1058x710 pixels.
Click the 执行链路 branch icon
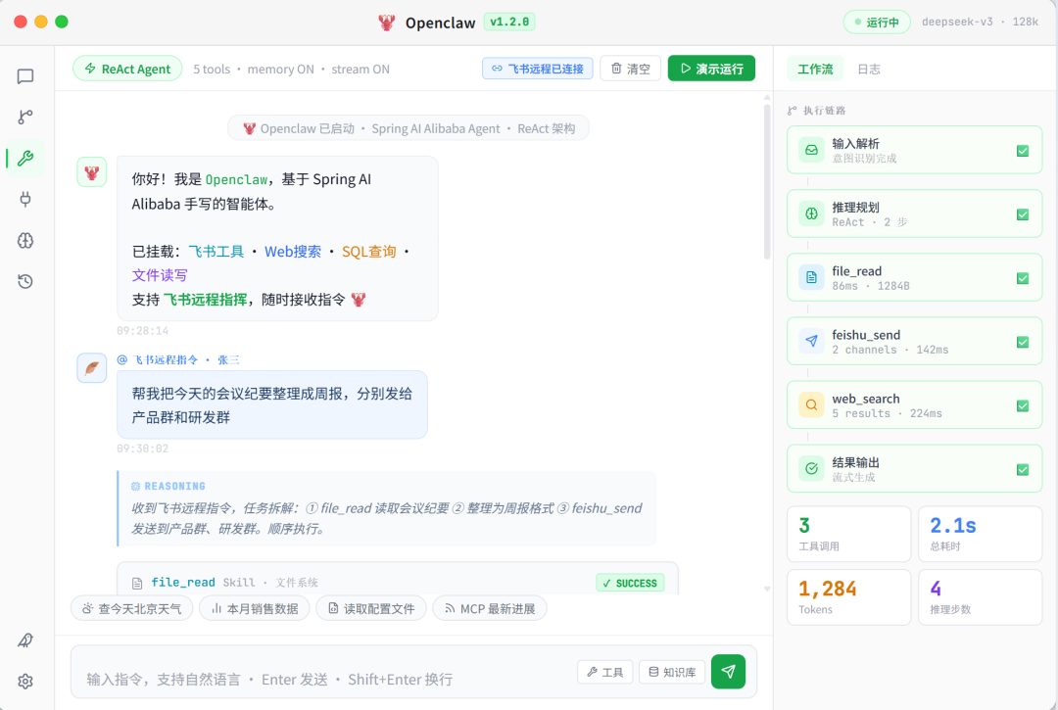point(793,111)
